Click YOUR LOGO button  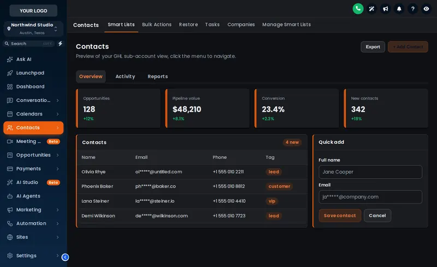[x=33, y=10]
